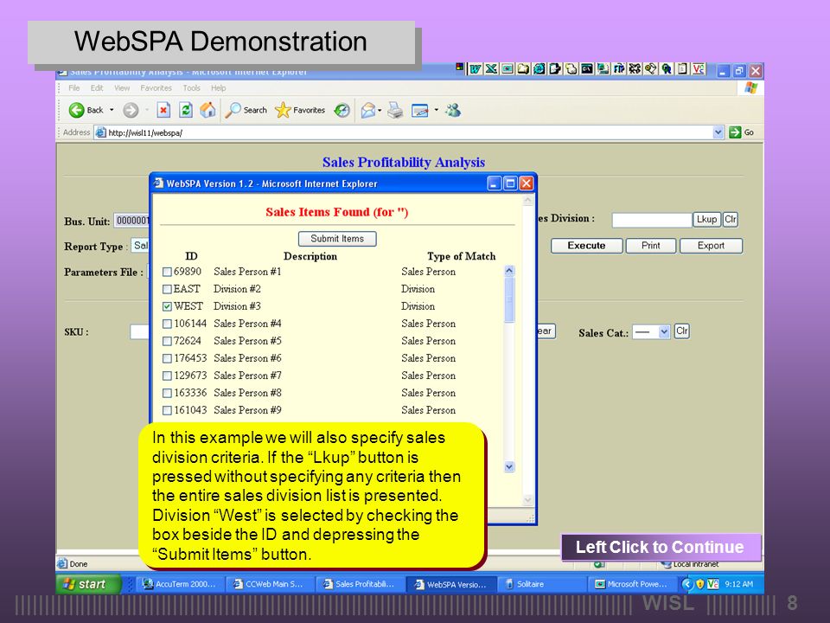Click the green Refresh page icon
The image size is (830, 623).
tap(186, 110)
